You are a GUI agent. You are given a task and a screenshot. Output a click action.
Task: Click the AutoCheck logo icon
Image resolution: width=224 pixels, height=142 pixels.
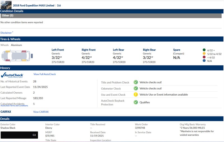tap(12, 75)
